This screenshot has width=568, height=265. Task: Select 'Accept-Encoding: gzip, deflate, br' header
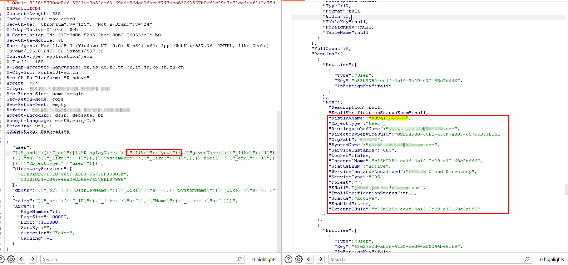55,115
